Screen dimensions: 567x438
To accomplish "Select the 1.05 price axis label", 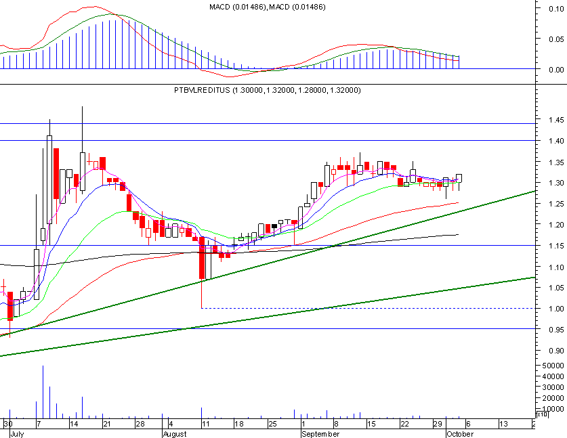I will tap(556, 288).
